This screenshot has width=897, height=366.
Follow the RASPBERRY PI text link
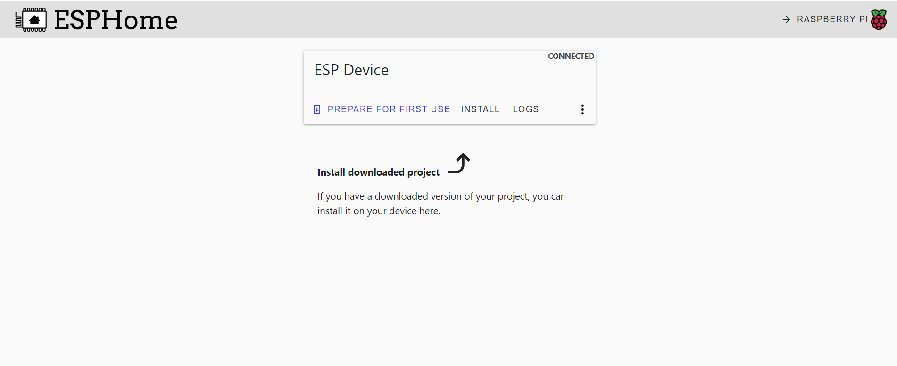(x=832, y=19)
